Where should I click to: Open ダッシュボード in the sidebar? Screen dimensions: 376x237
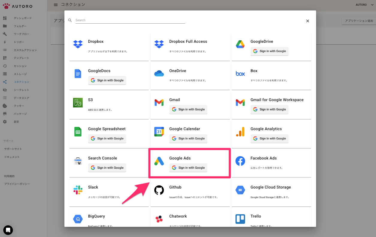click(x=22, y=18)
